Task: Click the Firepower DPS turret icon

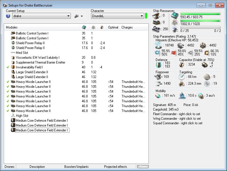Action: (x=158, y=77)
